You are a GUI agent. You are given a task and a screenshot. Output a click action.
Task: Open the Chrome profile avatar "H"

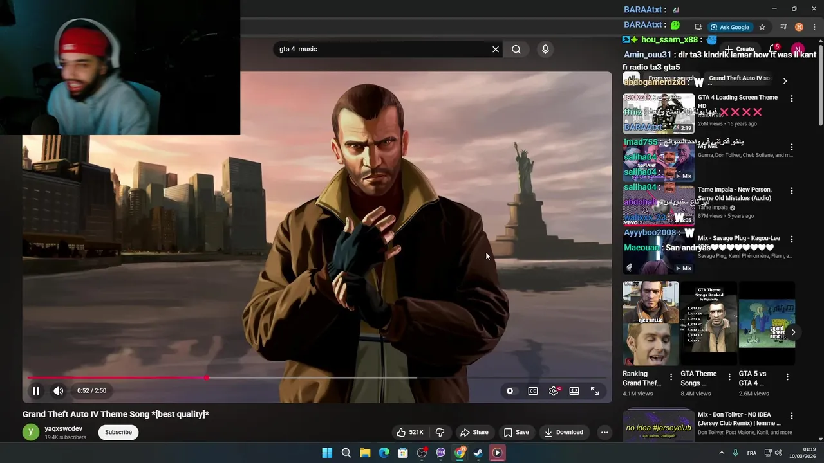(799, 27)
